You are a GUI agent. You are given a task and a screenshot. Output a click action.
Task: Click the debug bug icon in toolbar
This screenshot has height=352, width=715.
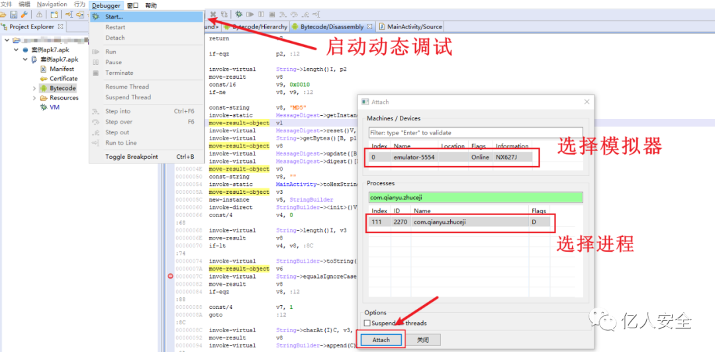click(x=238, y=14)
